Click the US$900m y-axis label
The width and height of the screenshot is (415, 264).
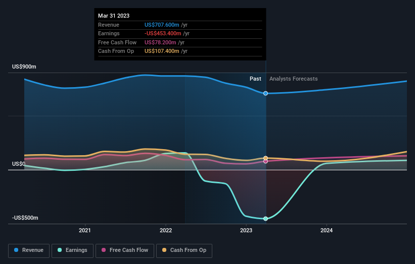(24, 67)
